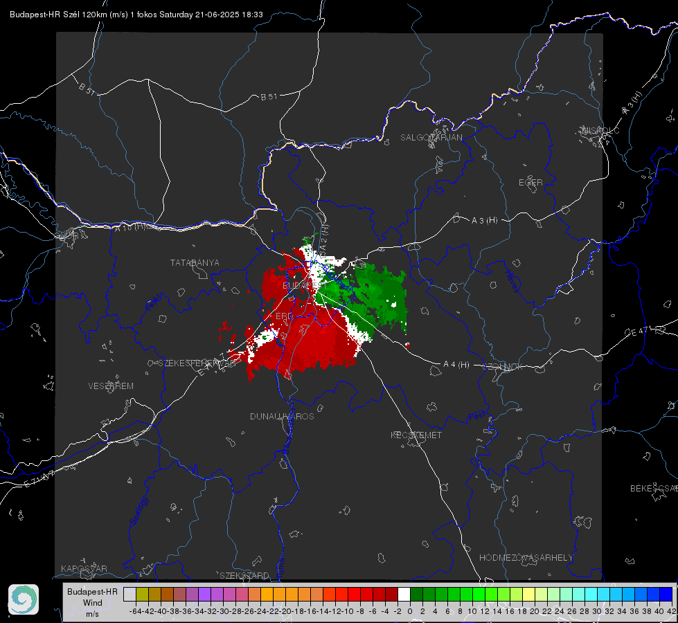Click the blue 'Heves' county label
The image size is (678, 623).
pos(512,281)
